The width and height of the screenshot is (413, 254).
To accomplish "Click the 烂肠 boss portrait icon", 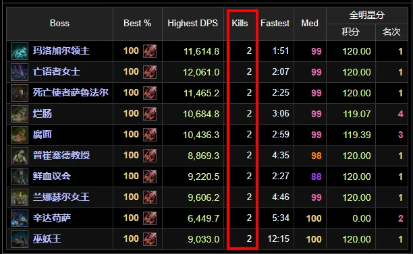I will (x=19, y=114).
